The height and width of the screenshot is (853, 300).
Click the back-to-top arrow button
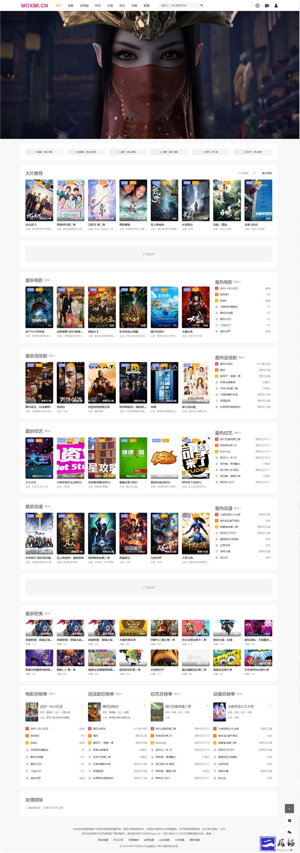coord(289,808)
